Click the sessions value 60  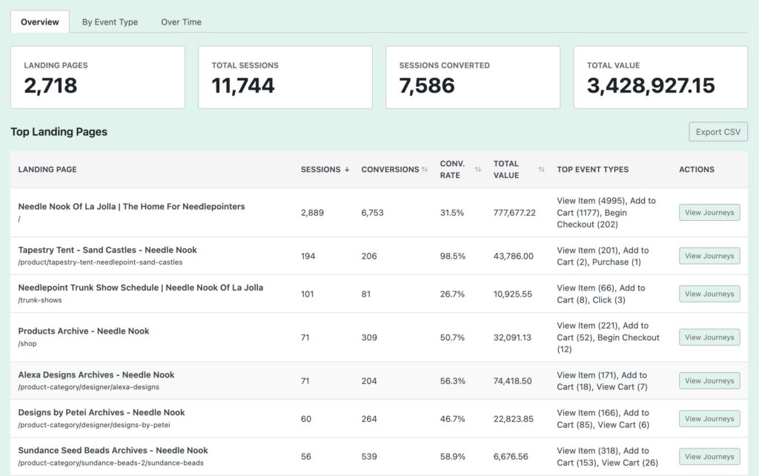(306, 419)
